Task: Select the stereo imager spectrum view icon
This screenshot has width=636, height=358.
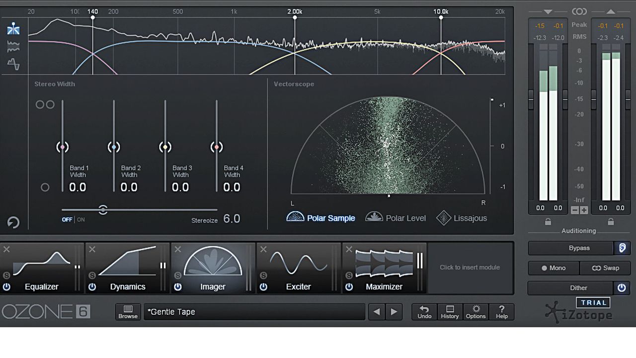Action: [13, 29]
